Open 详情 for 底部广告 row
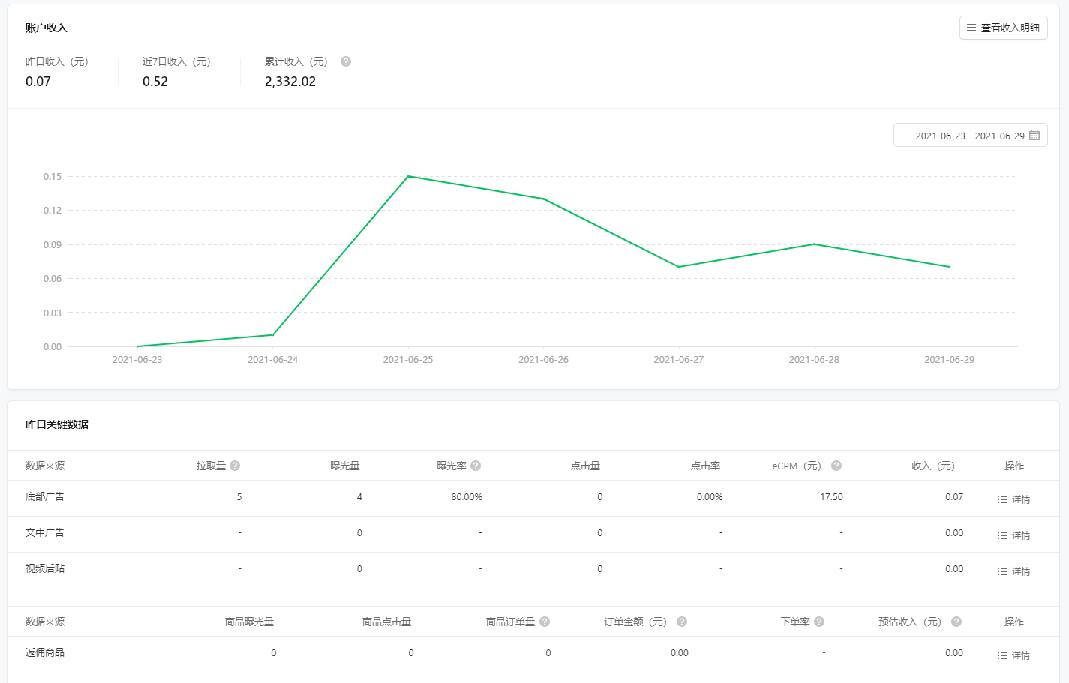The image size is (1069, 683). [x=1013, y=499]
